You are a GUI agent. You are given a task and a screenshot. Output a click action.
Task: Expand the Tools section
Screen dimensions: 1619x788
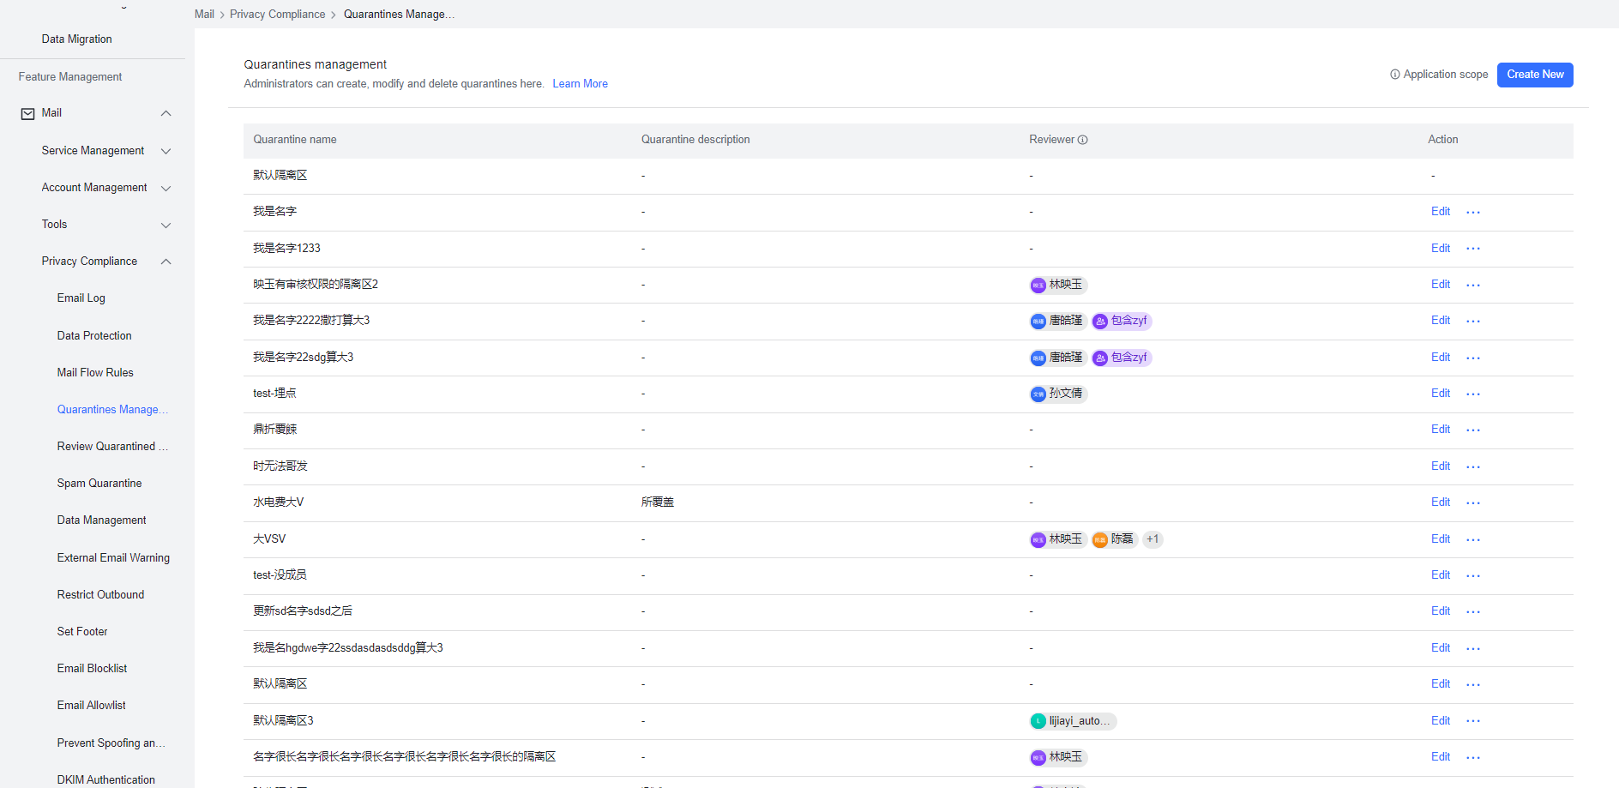click(166, 225)
